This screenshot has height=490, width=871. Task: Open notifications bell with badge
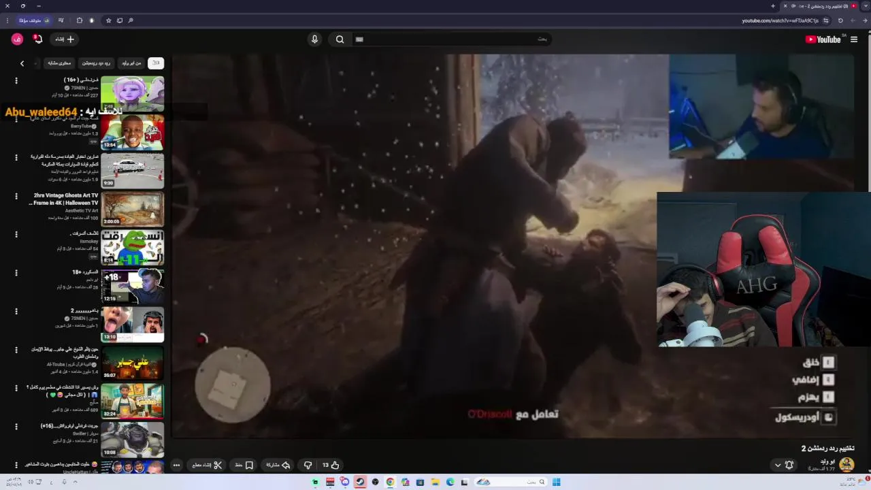pos(38,39)
